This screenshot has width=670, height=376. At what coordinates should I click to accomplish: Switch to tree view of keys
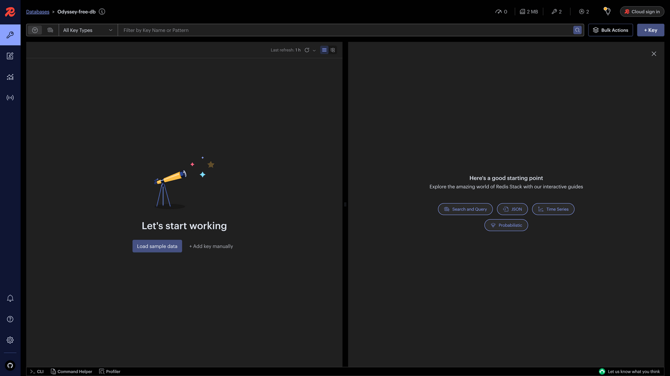pos(333,50)
